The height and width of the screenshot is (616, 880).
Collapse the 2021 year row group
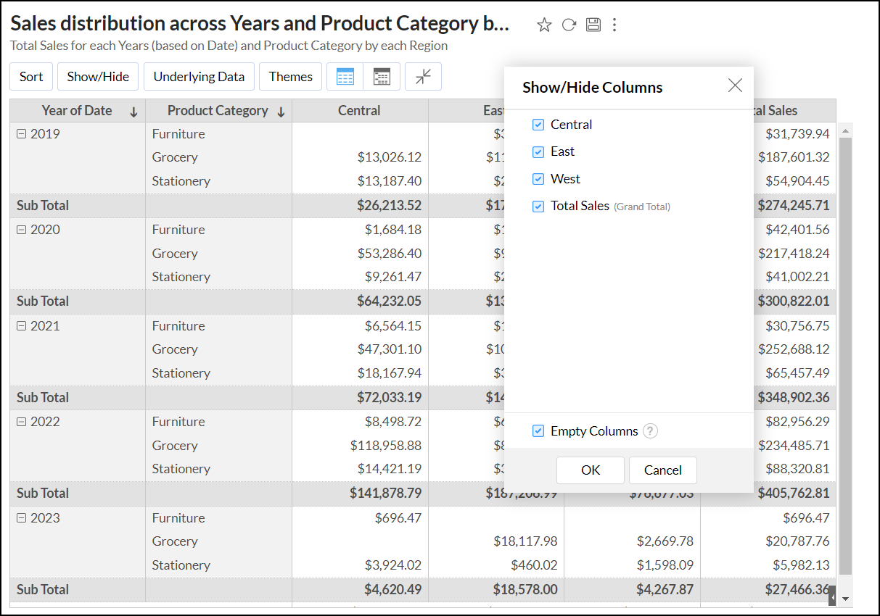pos(21,326)
